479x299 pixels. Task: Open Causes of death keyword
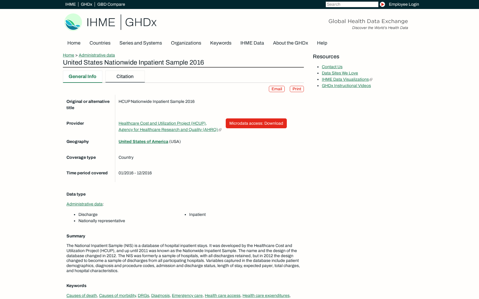pyautogui.click(x=82, y=295)
